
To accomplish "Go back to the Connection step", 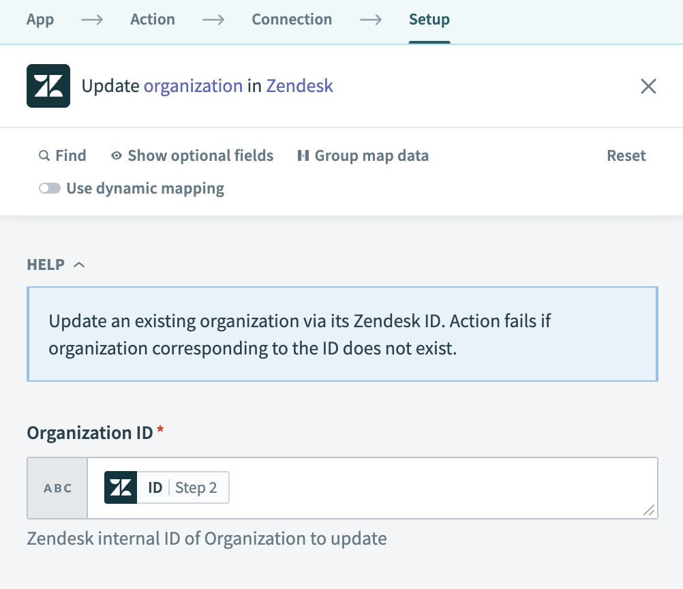I will [x=292, y=20].
